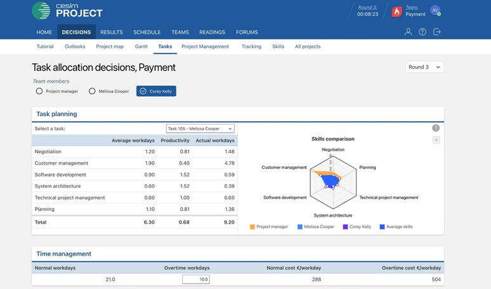Expand the Round 3 dropdown
The height and width of the screenshot is (289, 491).
[x=424, y=67]
